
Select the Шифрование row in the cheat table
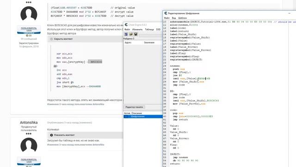pos(143,116)
